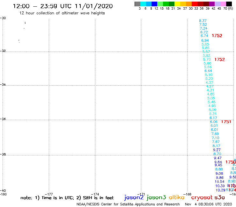Click the jason3 satellite legend label
The width and height of the screenshot is (236, 207).
point(156,197)
